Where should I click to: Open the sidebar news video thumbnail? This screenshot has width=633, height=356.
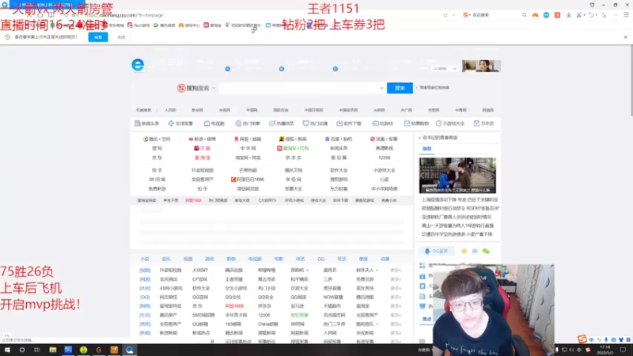[x=457, y=175]
